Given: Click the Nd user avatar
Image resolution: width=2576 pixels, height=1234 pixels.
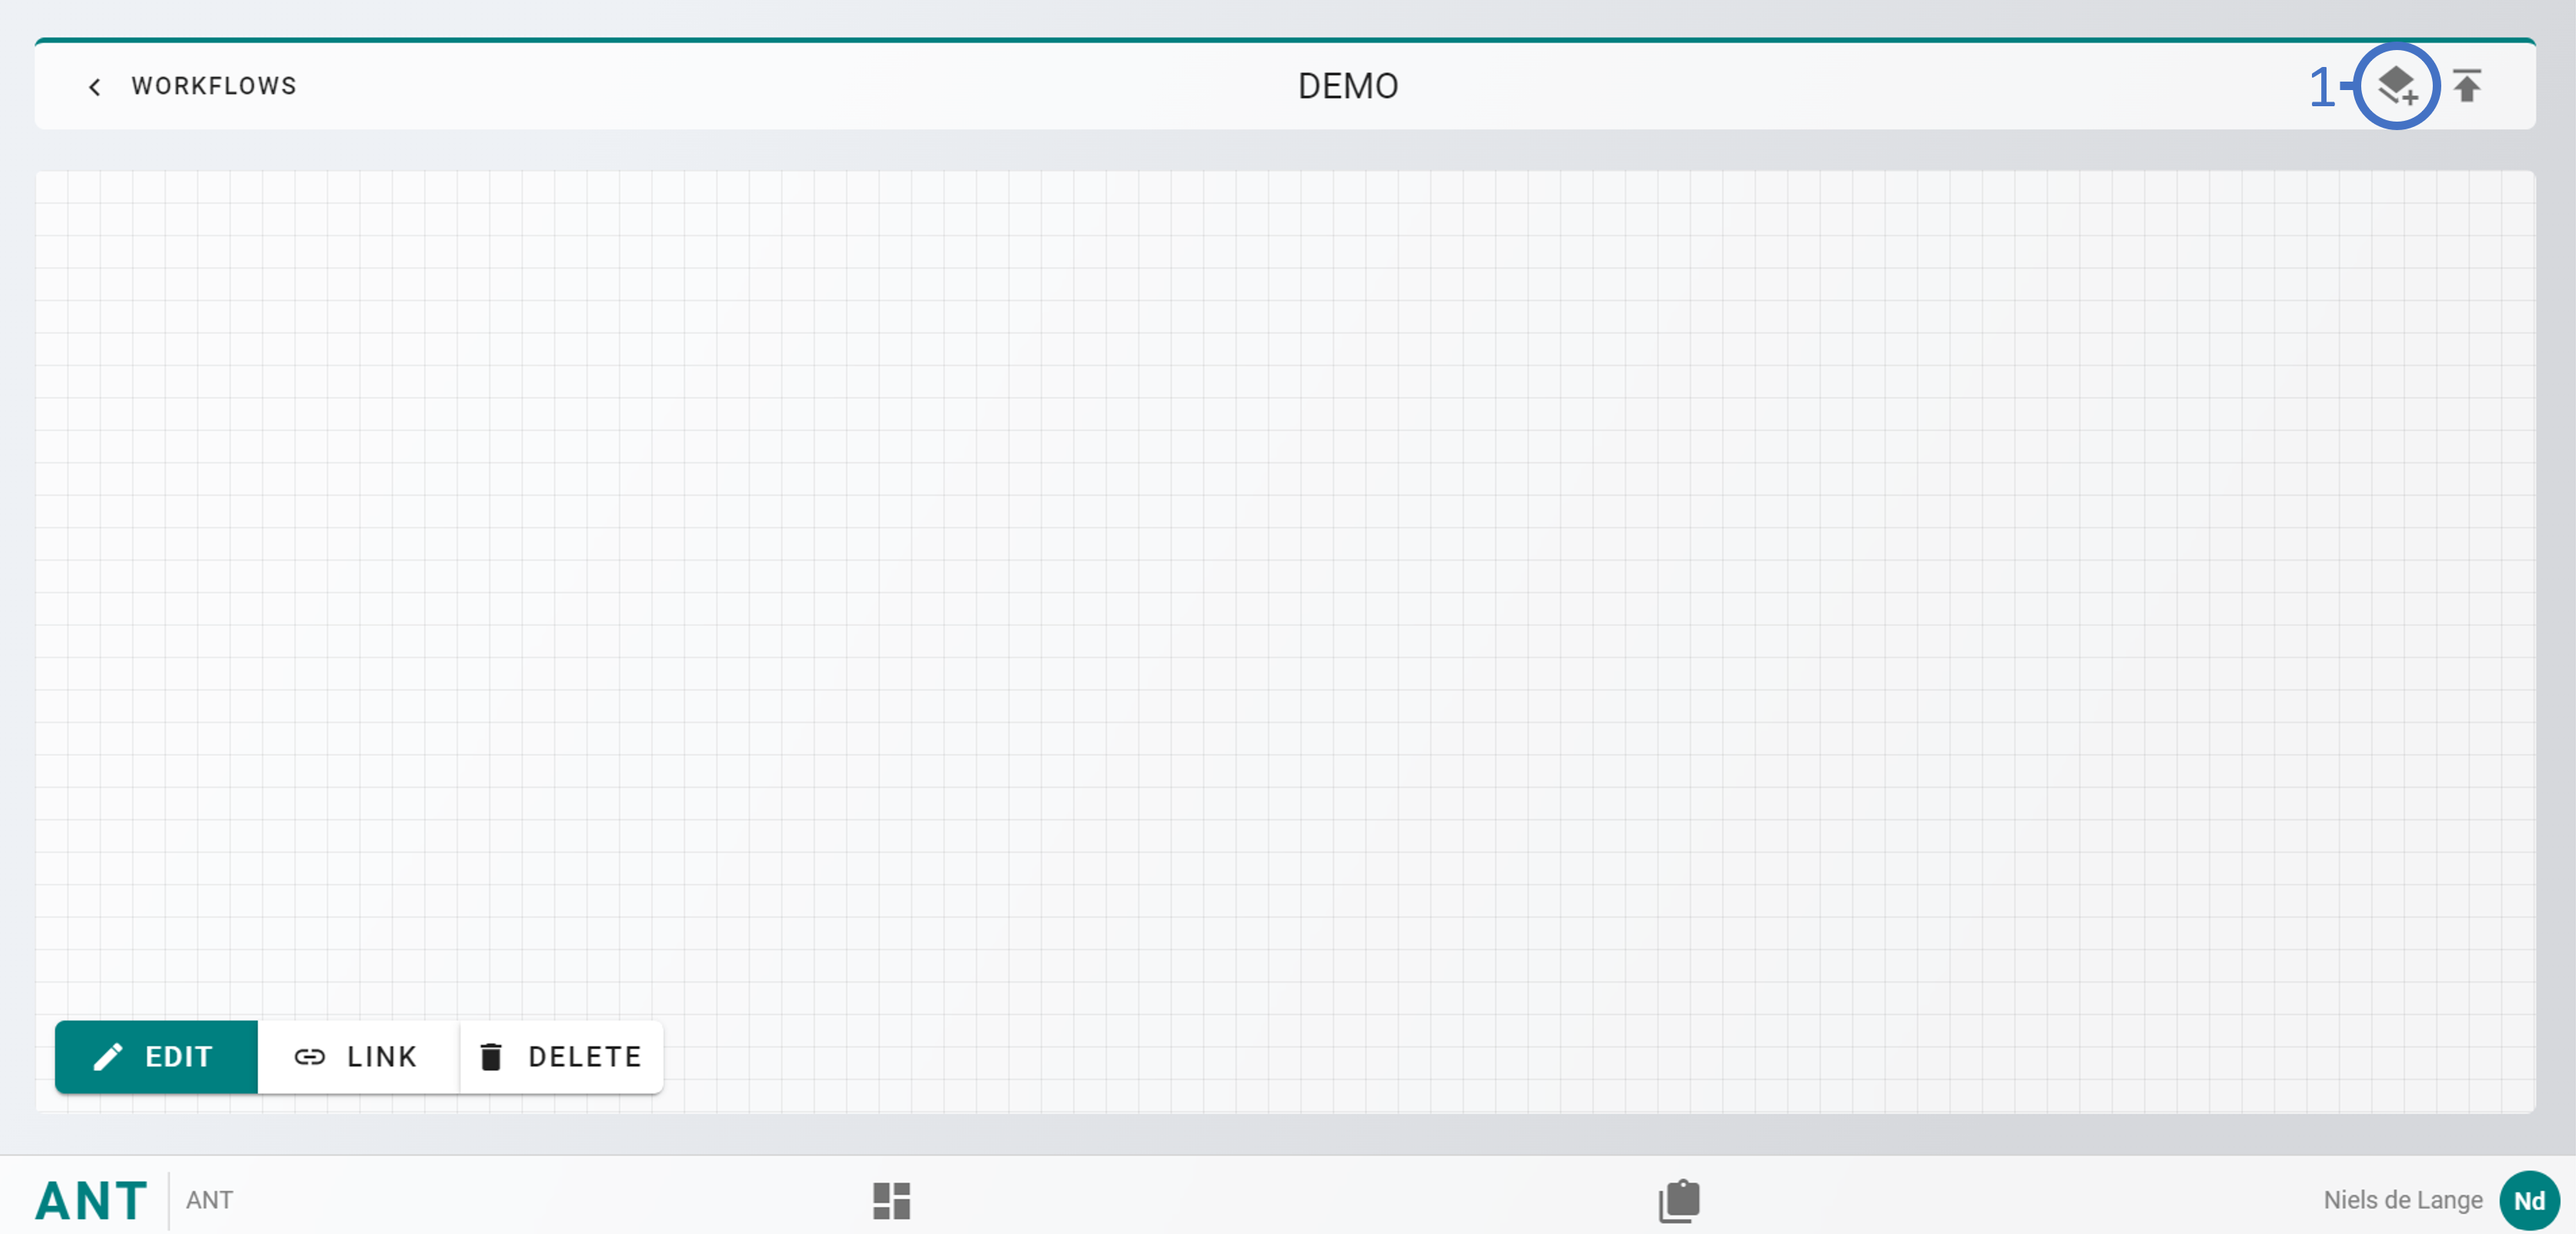Looking at the screenshot, I should click(x=2529, y=1200).
